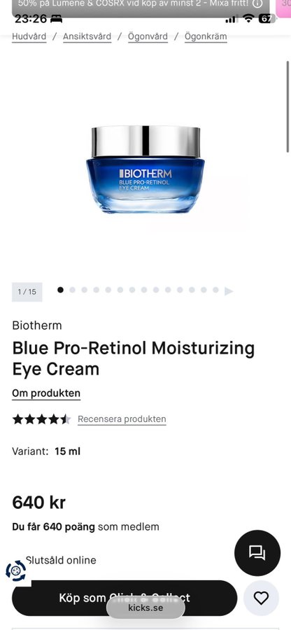Select the first gallery dot
The width and height of the screenshot is (291, 630).
[60, 290]
